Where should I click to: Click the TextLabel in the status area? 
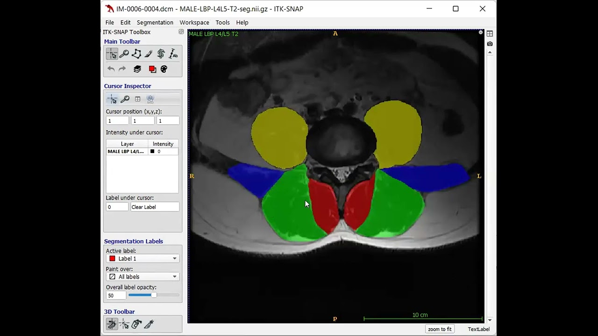[x=479, y=329]
